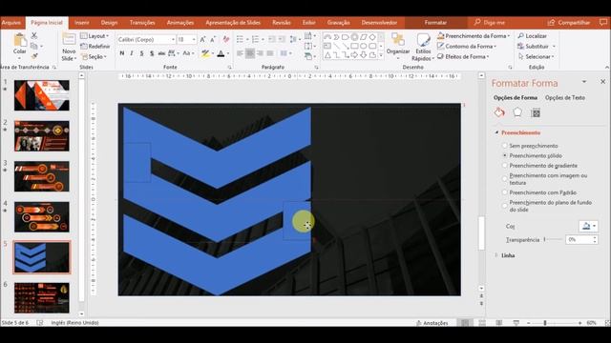Open the font size dropdown
Screen dimensions: 611x343
pos(194,40)
